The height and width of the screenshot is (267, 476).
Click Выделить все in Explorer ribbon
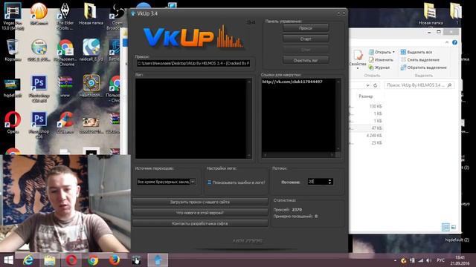pyautogui.click(x=416, y=52)
